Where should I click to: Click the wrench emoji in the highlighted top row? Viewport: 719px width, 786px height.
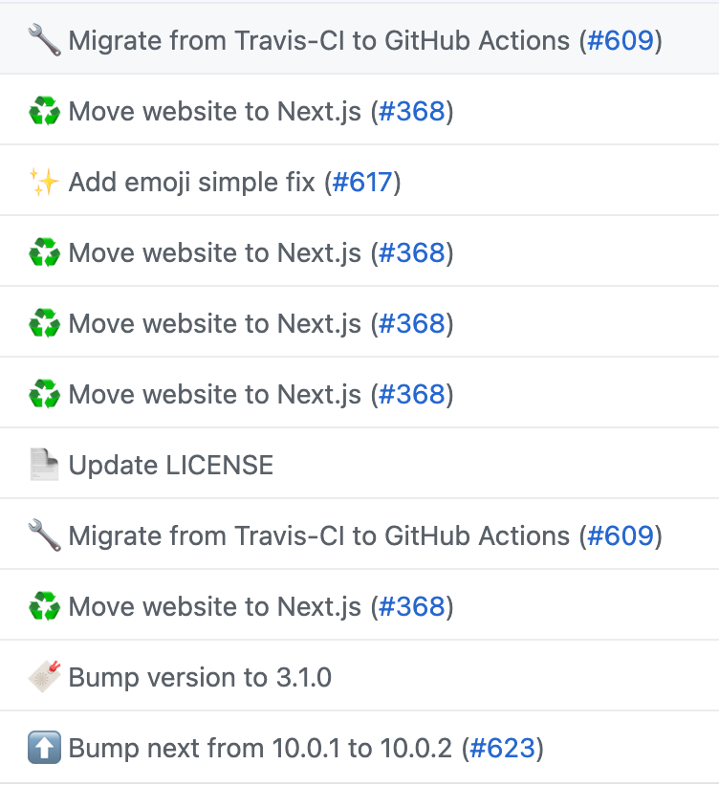pos(45,40)
